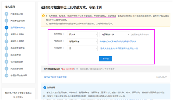
Task: Go to 选择报考点 step
Action: [16, 55]
